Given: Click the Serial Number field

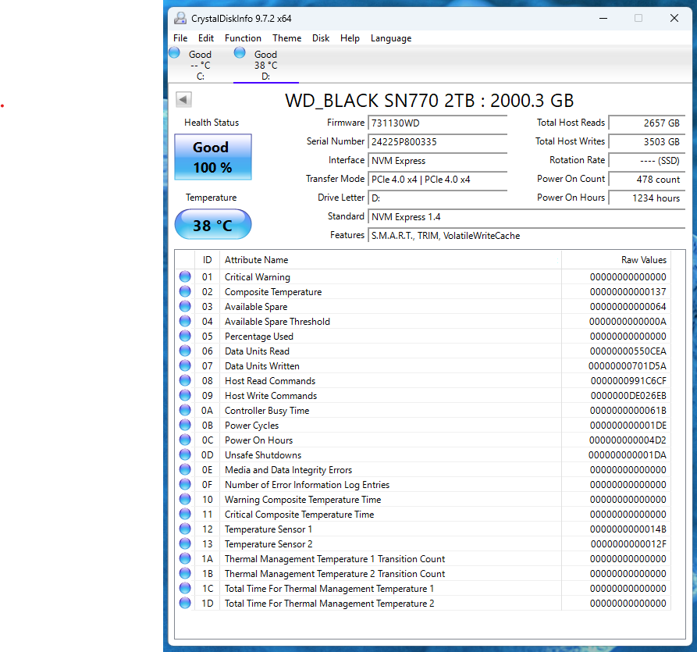Looking at the screenshot, I should (437, 141).
